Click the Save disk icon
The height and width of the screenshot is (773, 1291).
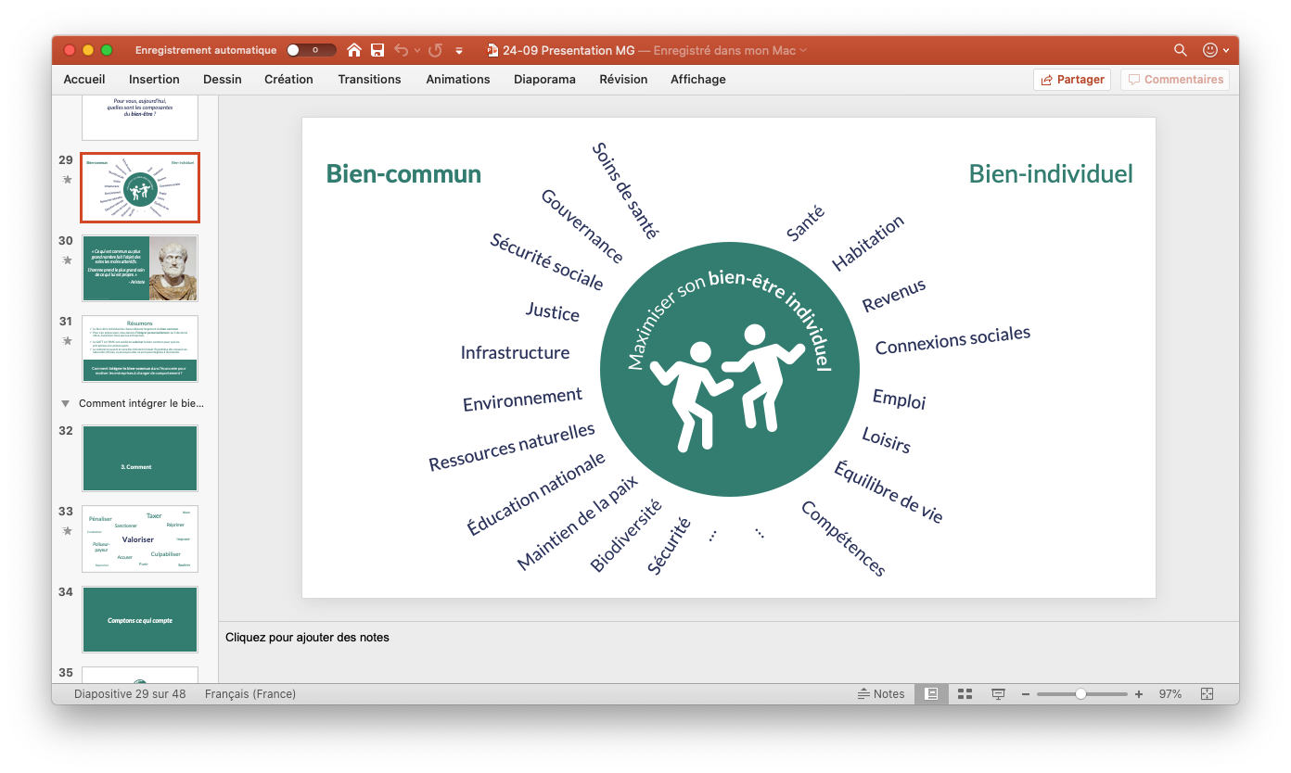(x=377, y=50)
